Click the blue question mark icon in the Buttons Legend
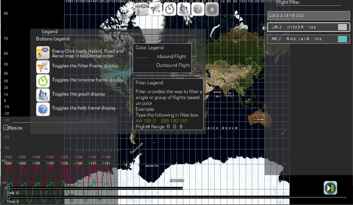The image size is (353, 205). tap(43, 109)
